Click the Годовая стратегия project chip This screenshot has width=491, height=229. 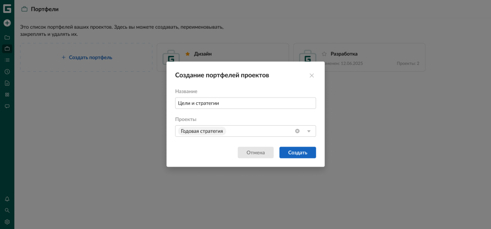[x=202, y=131]
